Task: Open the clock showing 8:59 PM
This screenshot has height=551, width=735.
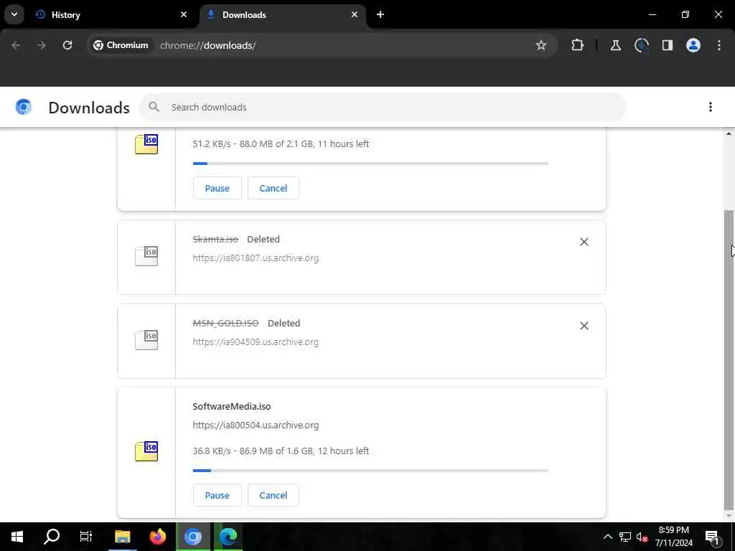Action: tap(673, 537)
